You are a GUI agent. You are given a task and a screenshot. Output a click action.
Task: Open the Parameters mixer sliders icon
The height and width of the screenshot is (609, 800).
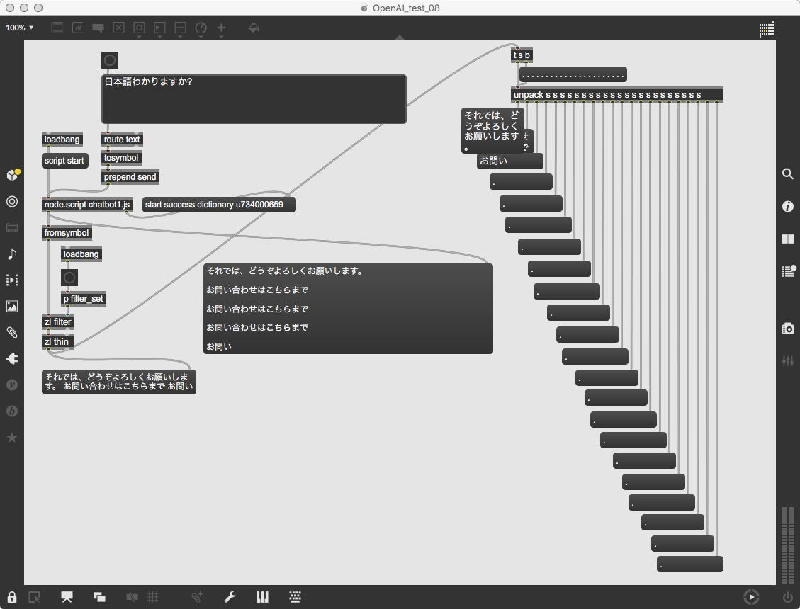point(788,360)
